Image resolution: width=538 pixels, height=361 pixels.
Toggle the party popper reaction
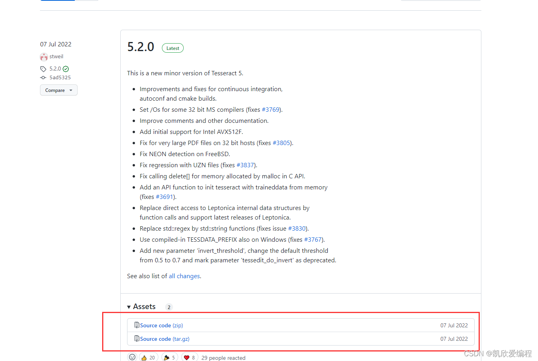[x=169, y=357]
